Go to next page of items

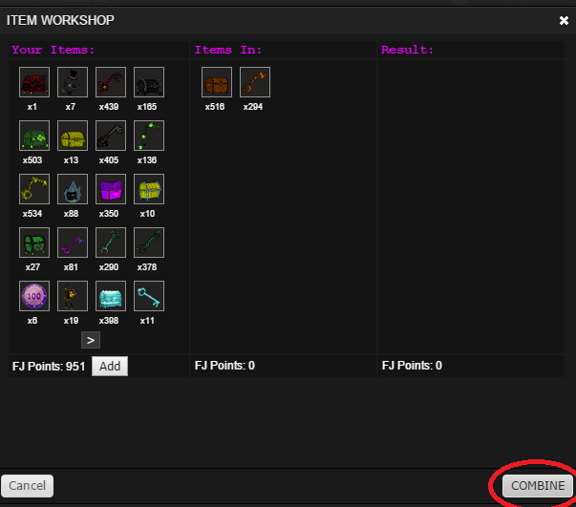tap(91, 340)
